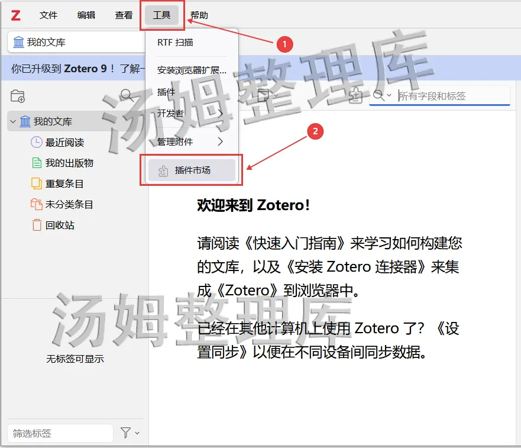The width and height of the screenshot is (521, 448).
Task: Expand the 开发者 submenu arrow
Action: (x=221, y=114)
